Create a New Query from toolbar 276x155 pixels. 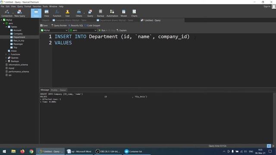pyautogui.click(x=20, y=13)
